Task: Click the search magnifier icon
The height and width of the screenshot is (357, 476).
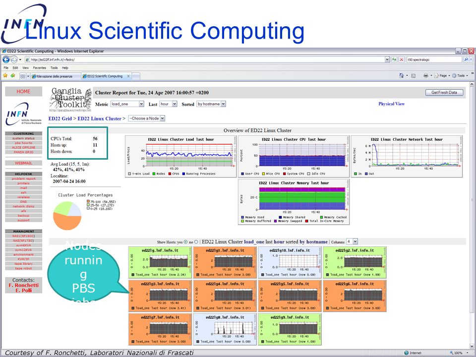Action: (x=466, y=59)
